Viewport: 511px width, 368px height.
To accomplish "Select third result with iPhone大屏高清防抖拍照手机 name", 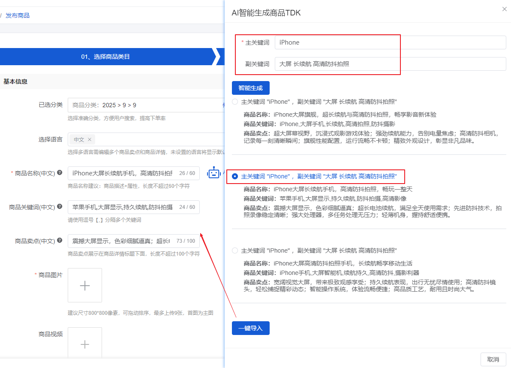I will [x=235, y=250].
